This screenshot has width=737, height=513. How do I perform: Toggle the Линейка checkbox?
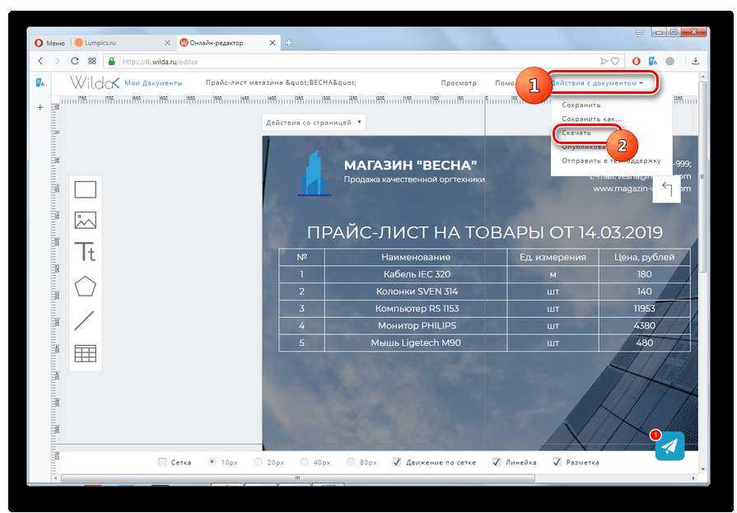497,462
